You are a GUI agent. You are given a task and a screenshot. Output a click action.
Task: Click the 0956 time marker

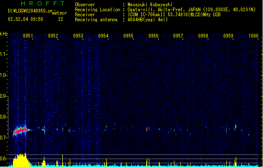[153, 36]
